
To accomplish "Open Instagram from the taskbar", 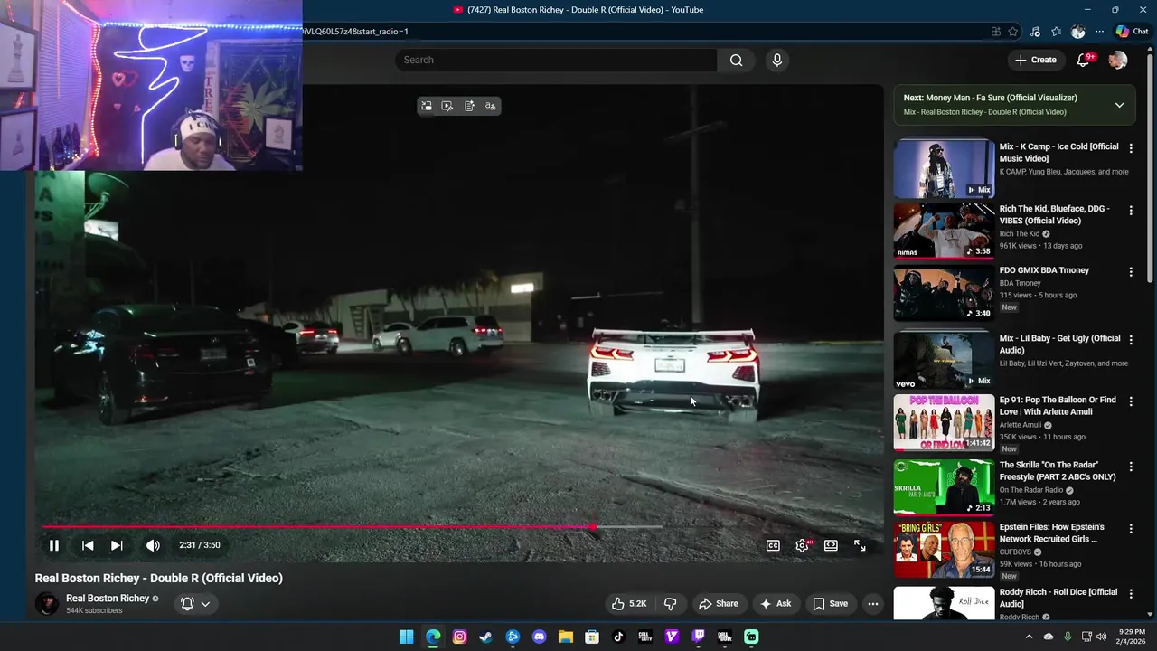I will click(459, 637).
